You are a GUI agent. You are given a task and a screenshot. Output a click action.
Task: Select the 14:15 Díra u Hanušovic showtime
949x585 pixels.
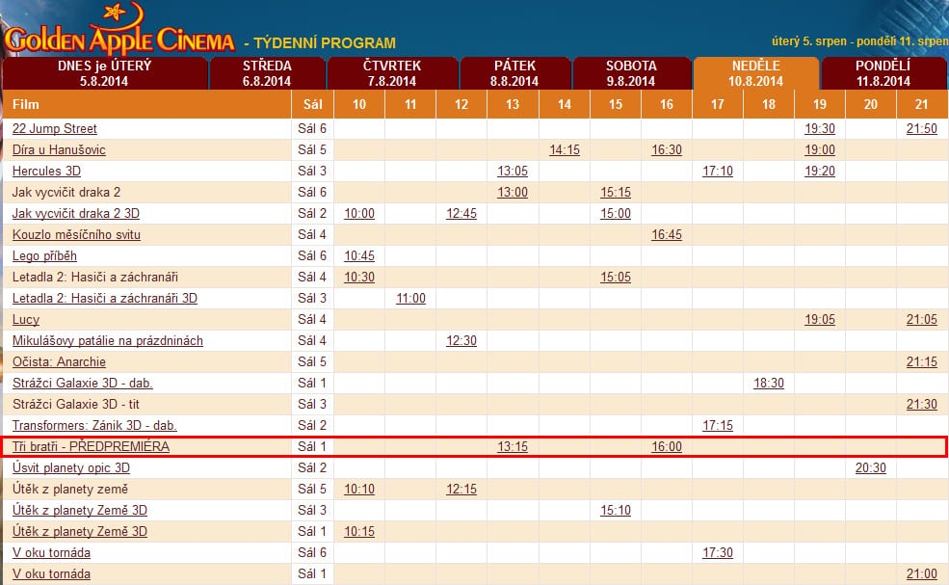(x=565, y=150)
